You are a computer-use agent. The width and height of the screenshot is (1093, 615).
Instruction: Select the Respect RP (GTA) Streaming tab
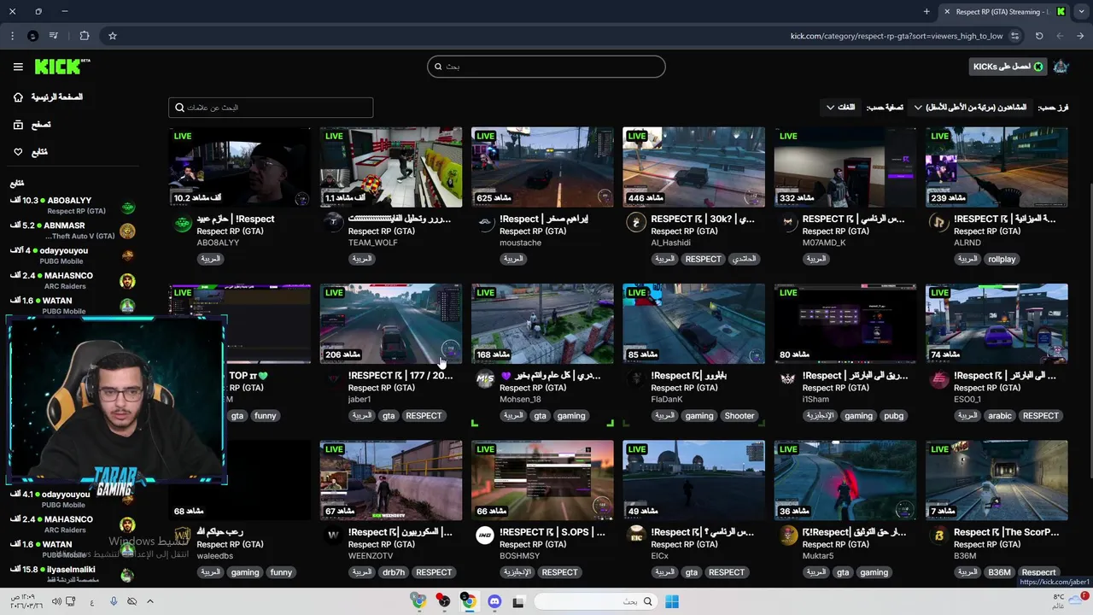point(1003,12)
